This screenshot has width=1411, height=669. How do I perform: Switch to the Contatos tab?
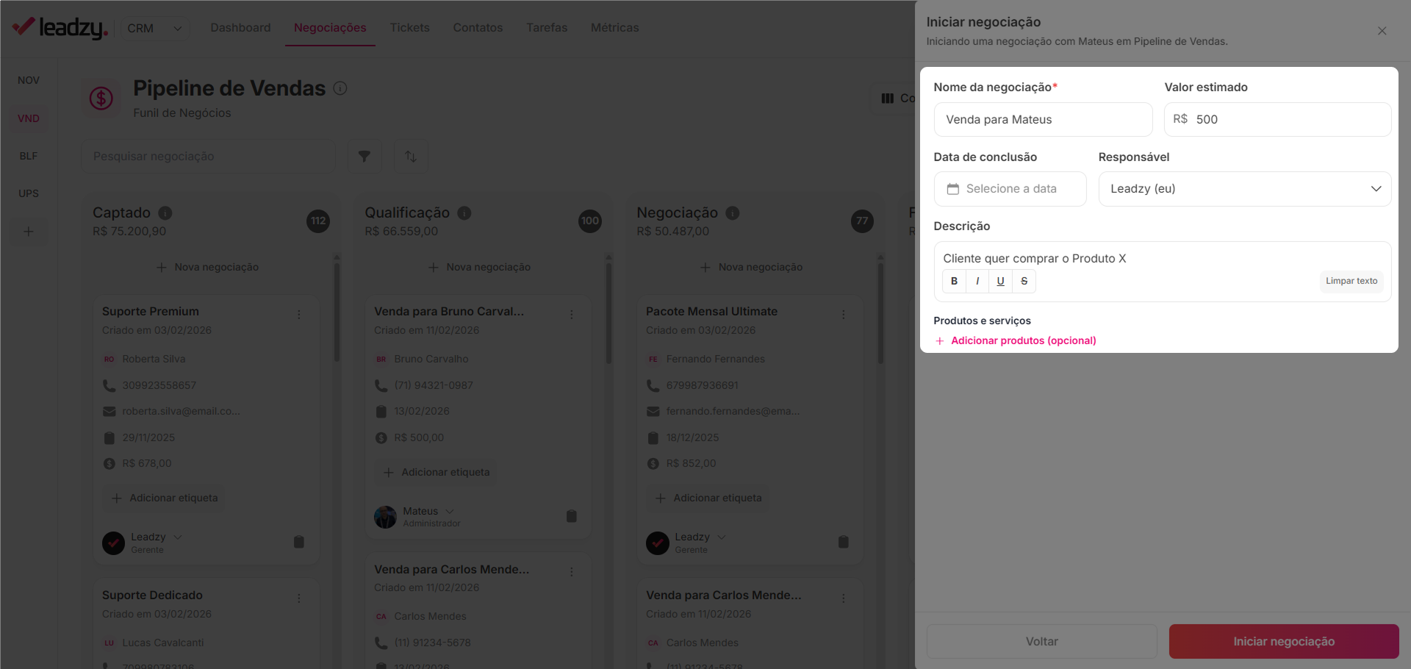pyautogui.click(x=478, y=27)
